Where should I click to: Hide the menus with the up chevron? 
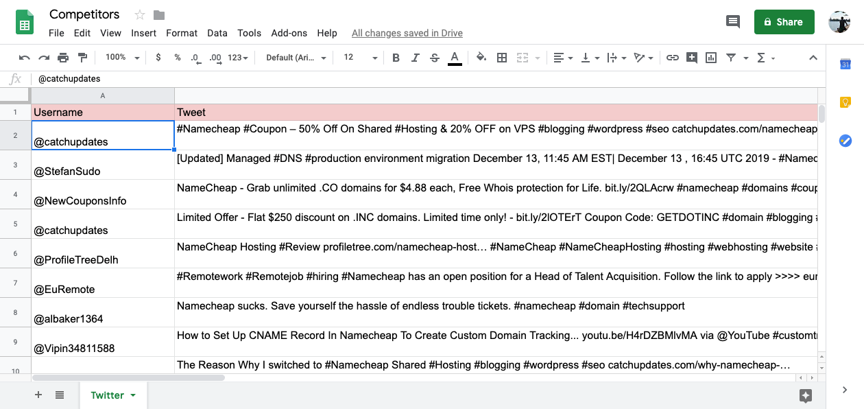coord(813,58)
